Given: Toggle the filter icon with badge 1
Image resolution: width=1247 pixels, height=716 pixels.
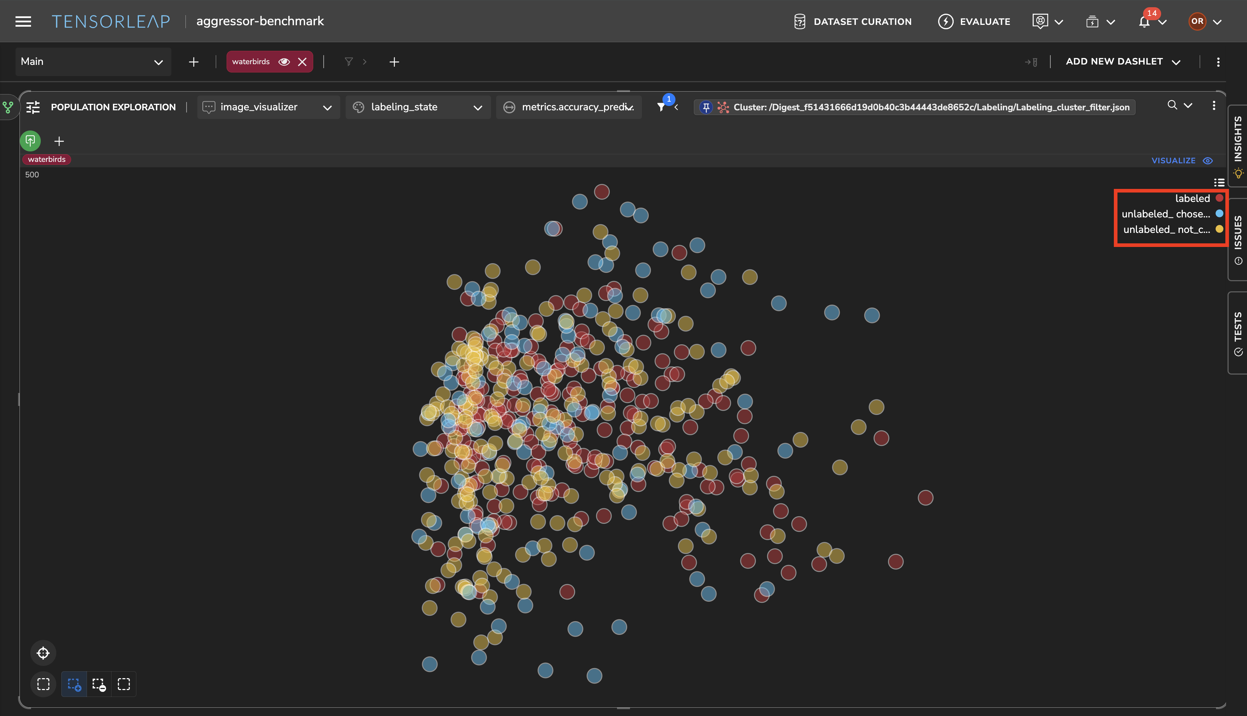Looking at the screenshot, I should tap(661, 107).
